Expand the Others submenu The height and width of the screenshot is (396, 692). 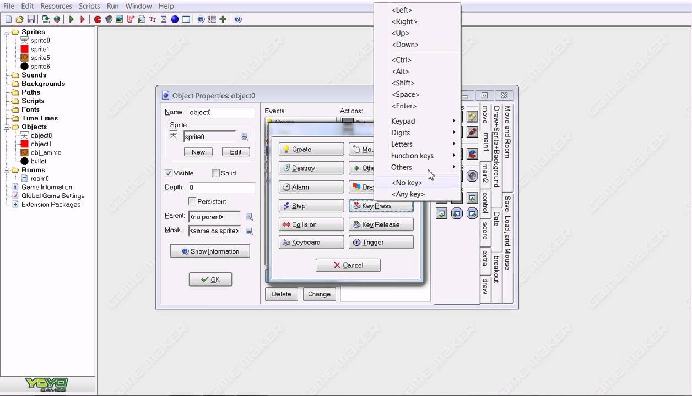(417, 167)
